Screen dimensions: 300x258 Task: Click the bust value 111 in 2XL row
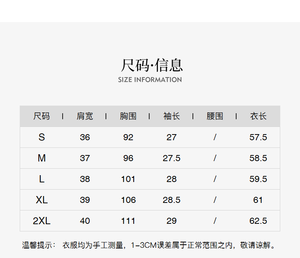click(x=128, y=221)
